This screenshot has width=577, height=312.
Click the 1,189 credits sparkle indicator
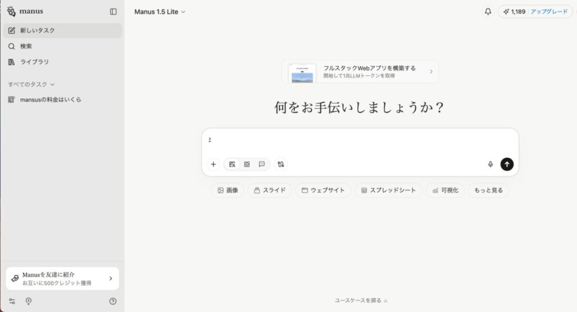pyautogui.click(x=514, y=12)
